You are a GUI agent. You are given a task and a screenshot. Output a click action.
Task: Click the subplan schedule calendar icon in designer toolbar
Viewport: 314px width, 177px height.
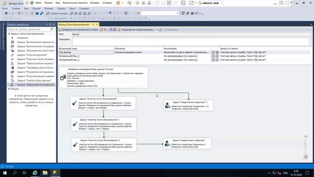click(x=110, y=29)
